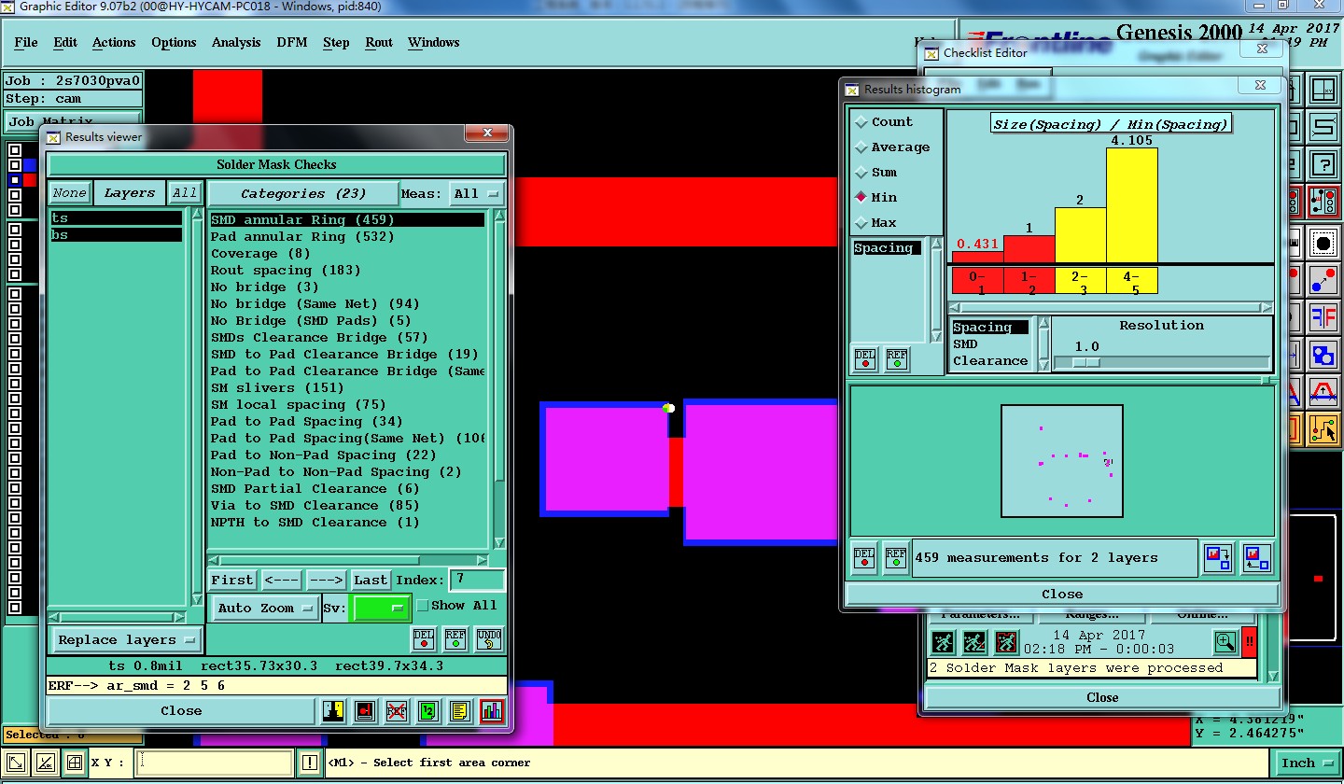Image resolution: width=1344 pixels, height=784 pixels.
Task: Open the Analysis menu
Action: [x=236, y=42]
